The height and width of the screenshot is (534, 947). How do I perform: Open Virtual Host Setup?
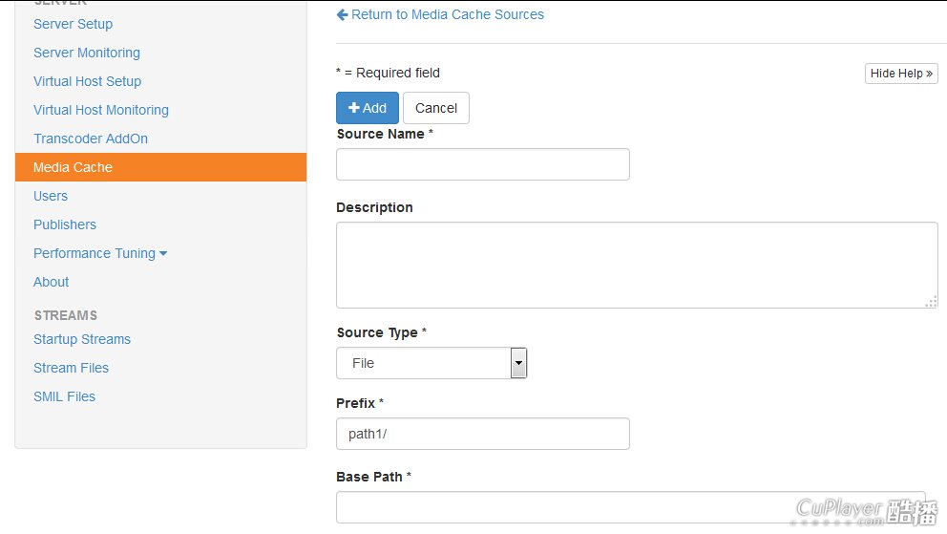pos(87,81)
